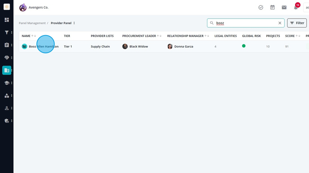Expand the funnel sidebar item's three-dot menu
The width and height of the screenshot is (309, 173).
pyautogui.click(x=12, y=32)
